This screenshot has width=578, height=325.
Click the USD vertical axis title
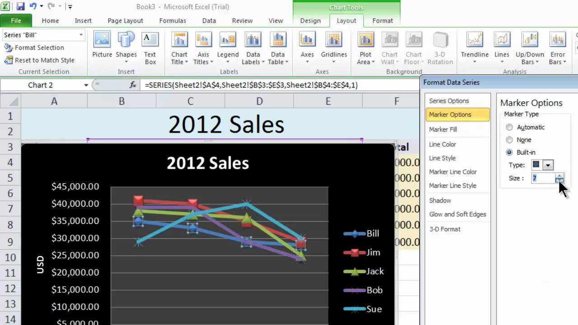pyautogui.click(x=41, y=265)
